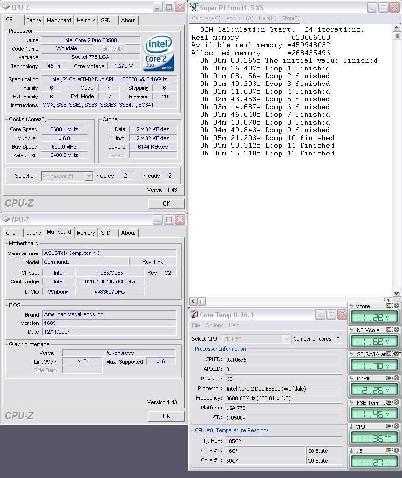The width and height of the screenshot is (402, 478).
Task: Close the SB(SATA) voltage monitor widget
Action: 396,354
